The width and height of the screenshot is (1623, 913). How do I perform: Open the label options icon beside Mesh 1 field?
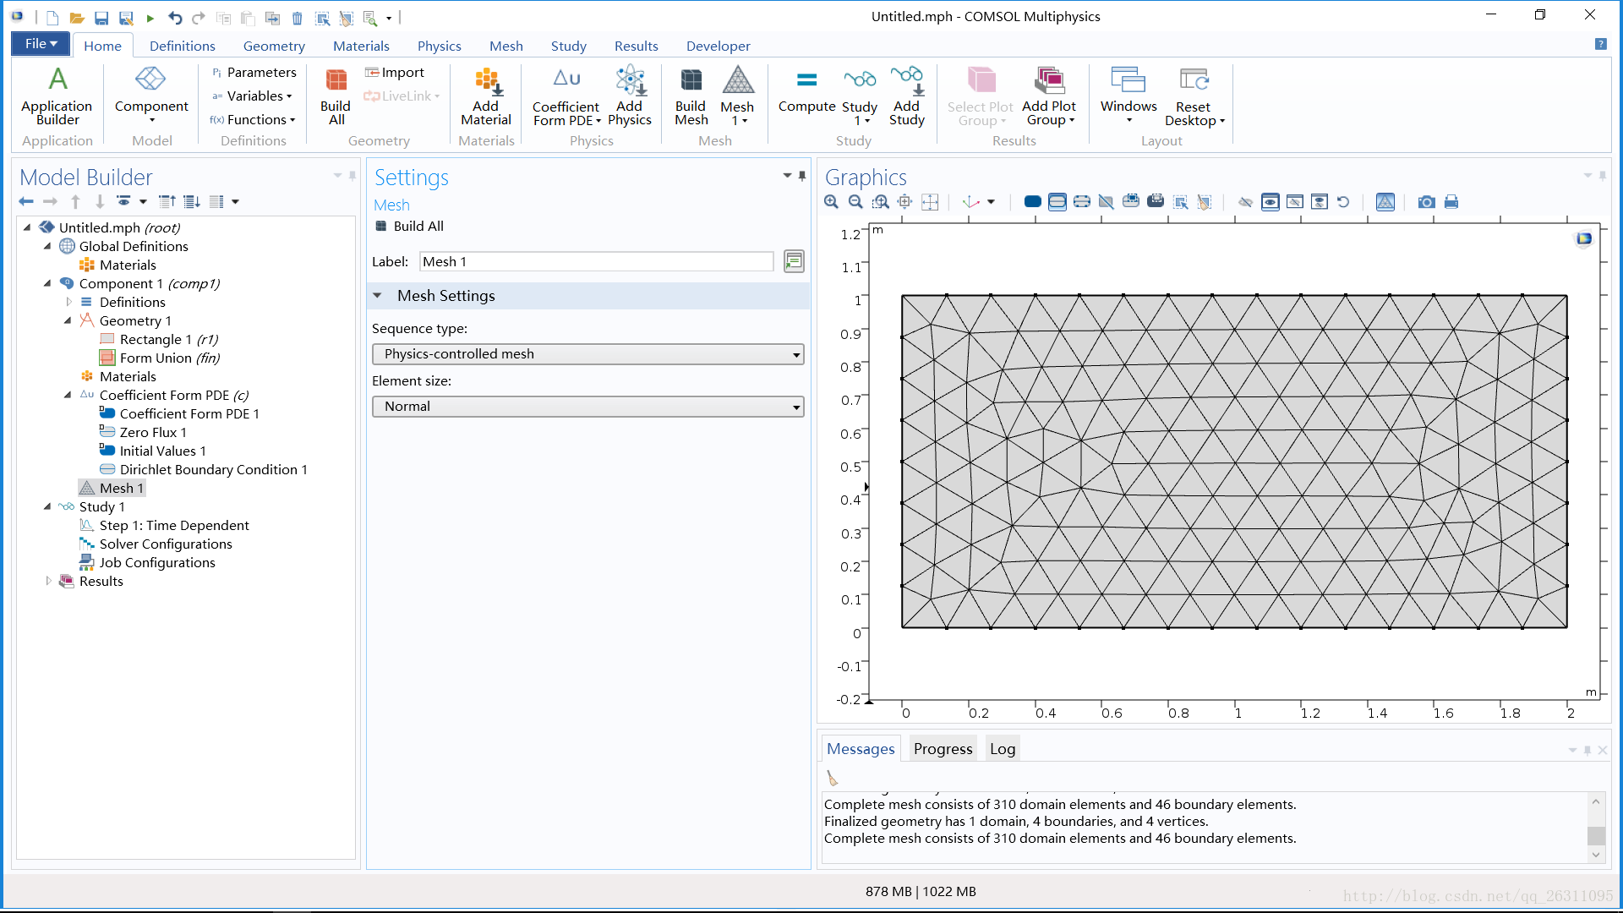[x=794, y=261]
